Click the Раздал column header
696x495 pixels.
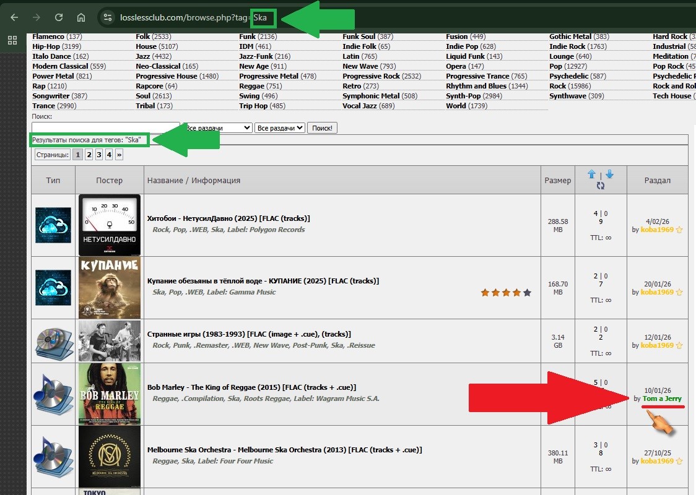tap(658, 180)
